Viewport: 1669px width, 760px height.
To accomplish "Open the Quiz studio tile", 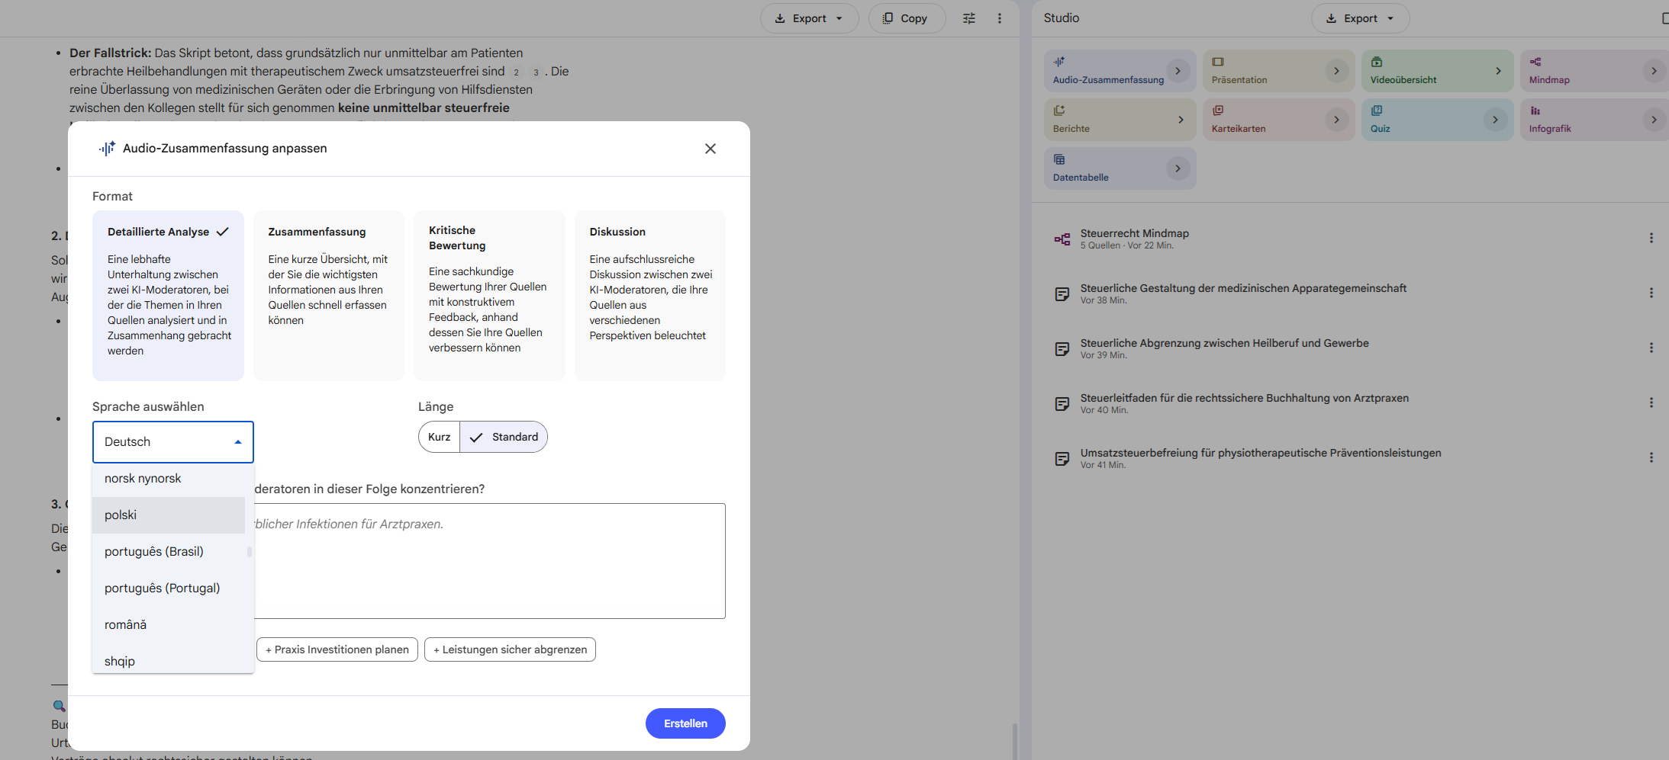I will click(x=1438, y=120).
